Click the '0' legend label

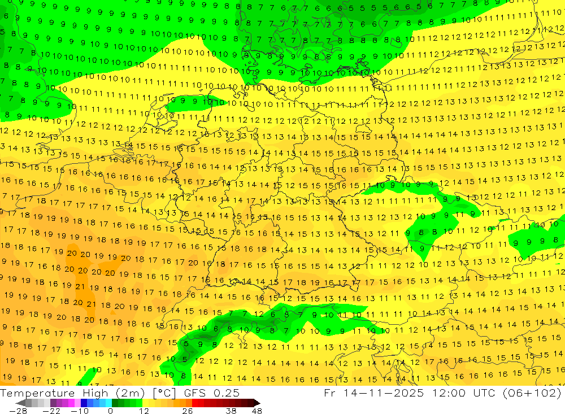point(111,411)
